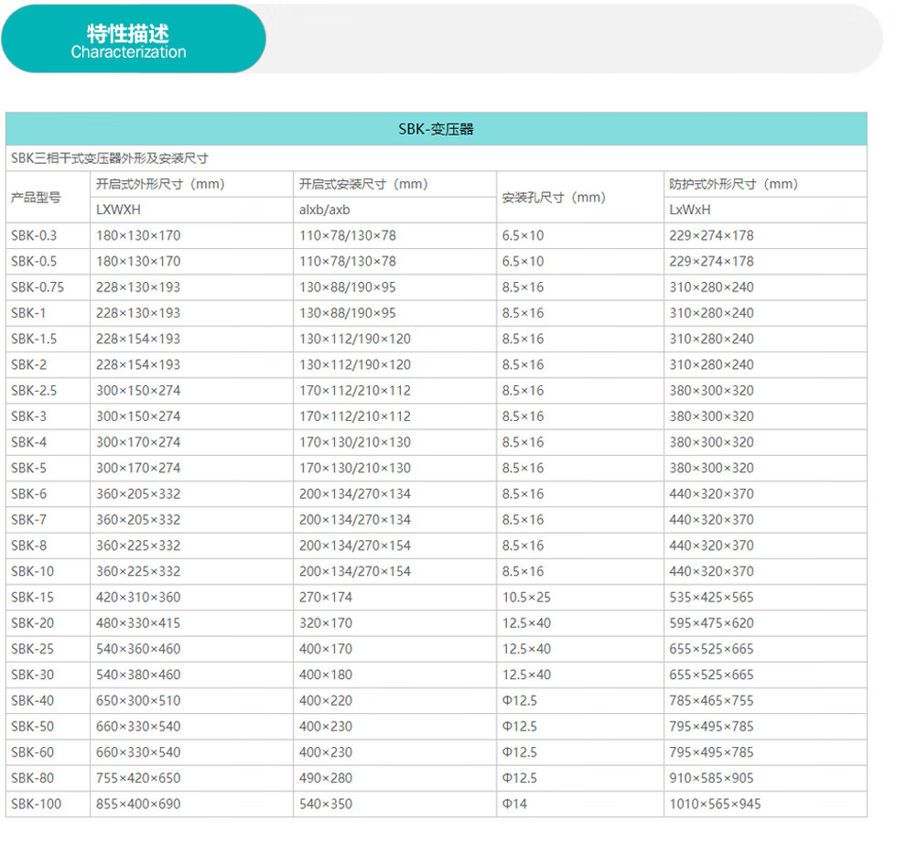Image resolution: width=906 pixels, height=854 pixels.
Task: Click the SBK-2.5 model row label
Action: (x=34, y=390)
